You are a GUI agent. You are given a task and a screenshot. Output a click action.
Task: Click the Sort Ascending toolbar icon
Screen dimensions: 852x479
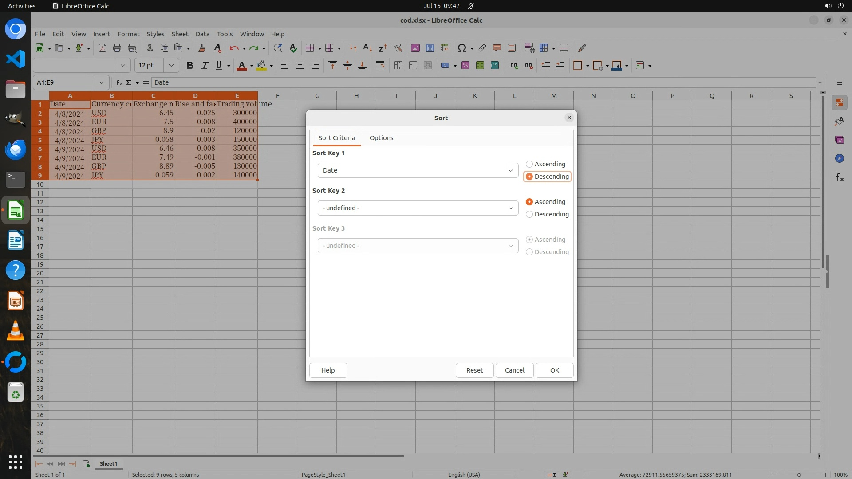tap(367, 48)
